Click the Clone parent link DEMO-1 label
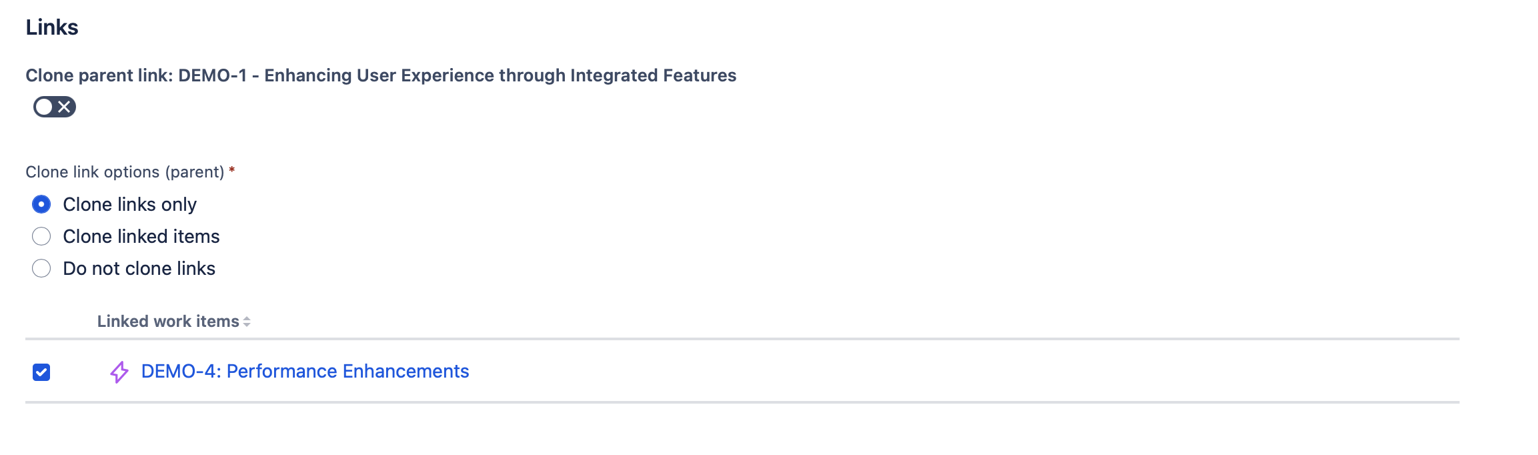Viewport: 1538px width, 455px height. (x=380, y=75)
